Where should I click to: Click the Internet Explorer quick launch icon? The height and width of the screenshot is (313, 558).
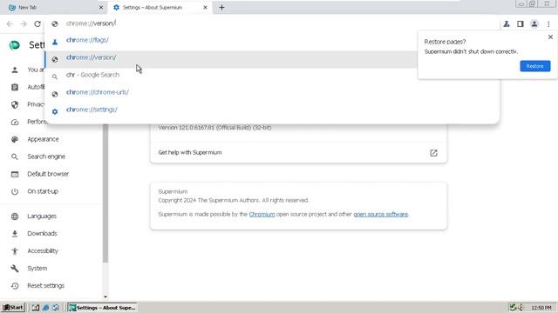point(45,307)
